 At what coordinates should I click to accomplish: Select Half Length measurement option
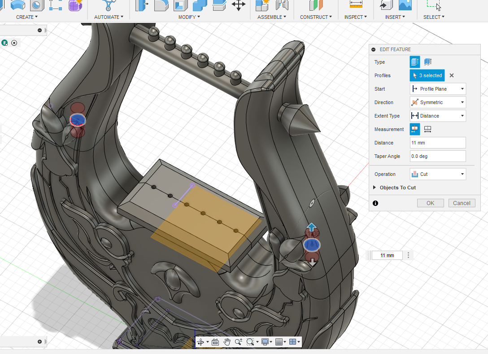point(415,129)
